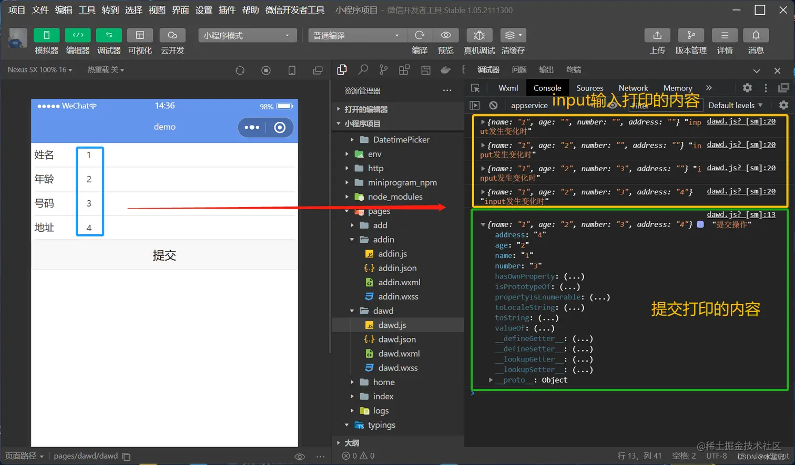Open the 小程序模式 mode dropdown
795x465 pixels.
coord(247,35)
